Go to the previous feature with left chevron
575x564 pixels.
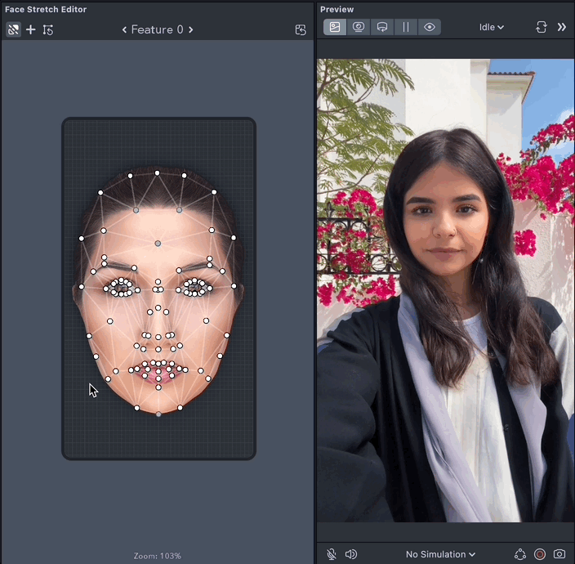[x=124, y=29]
